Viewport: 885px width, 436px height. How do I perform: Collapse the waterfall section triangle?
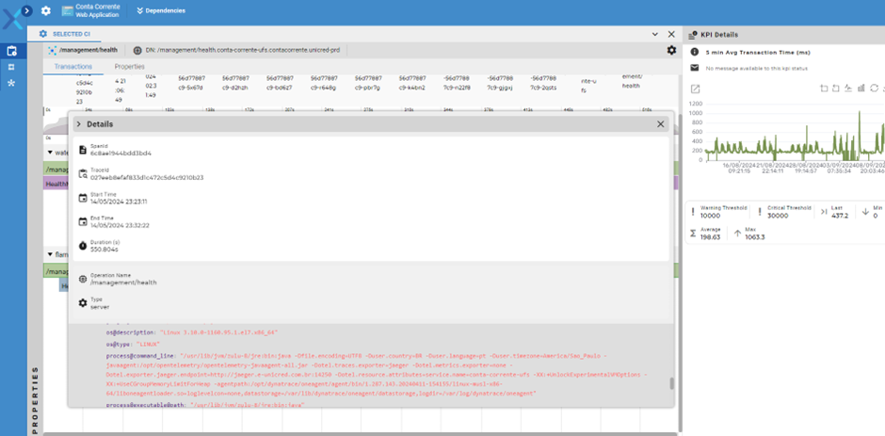(x=50, y=153)
